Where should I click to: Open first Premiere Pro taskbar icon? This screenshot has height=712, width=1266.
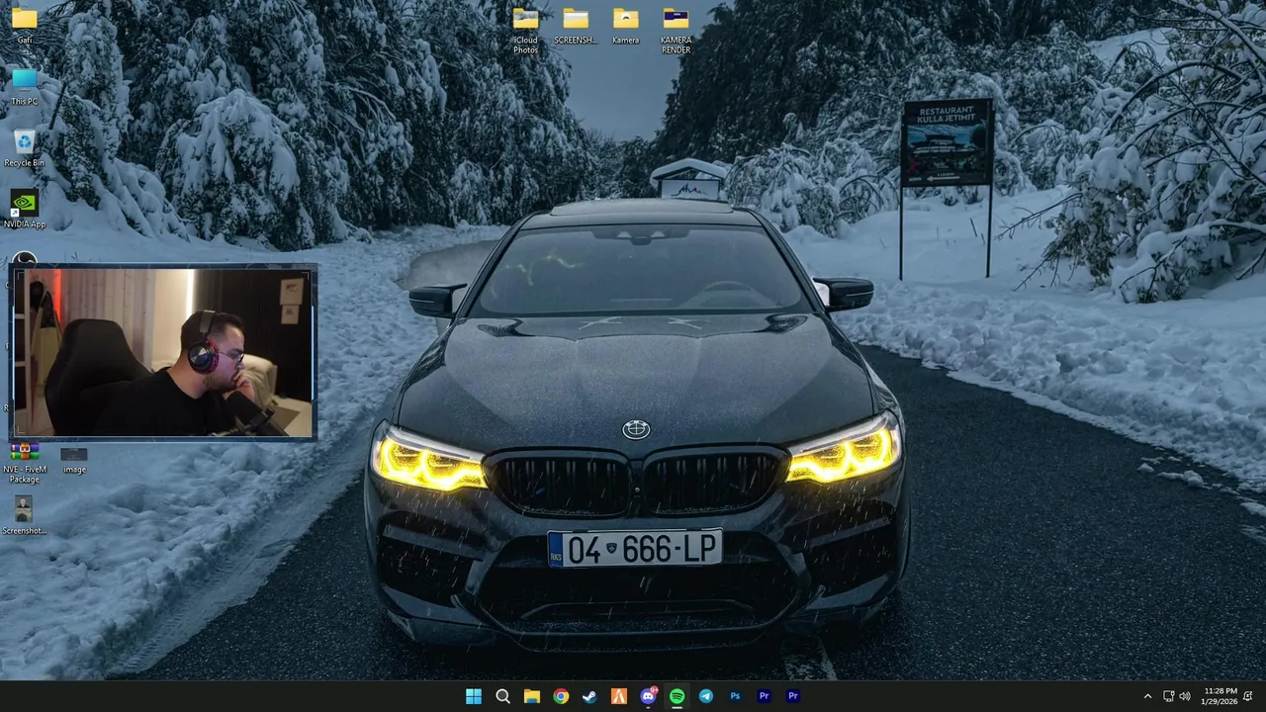point(764,696)
